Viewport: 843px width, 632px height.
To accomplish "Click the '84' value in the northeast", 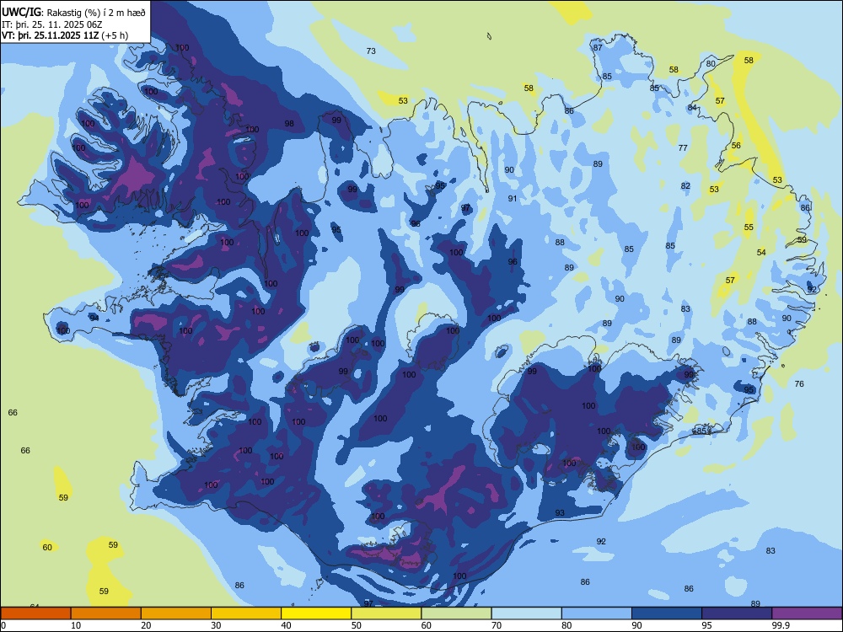I will coord(692,108).
